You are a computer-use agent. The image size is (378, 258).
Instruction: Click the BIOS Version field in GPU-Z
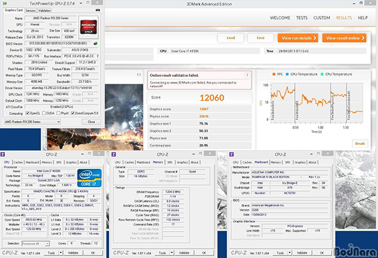point(59,43)
